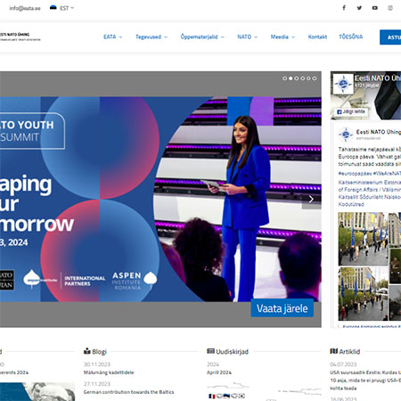This screenshot has width=401, height=401.
Task: Click the date 30.11.2023
Action: coord(97,364)
